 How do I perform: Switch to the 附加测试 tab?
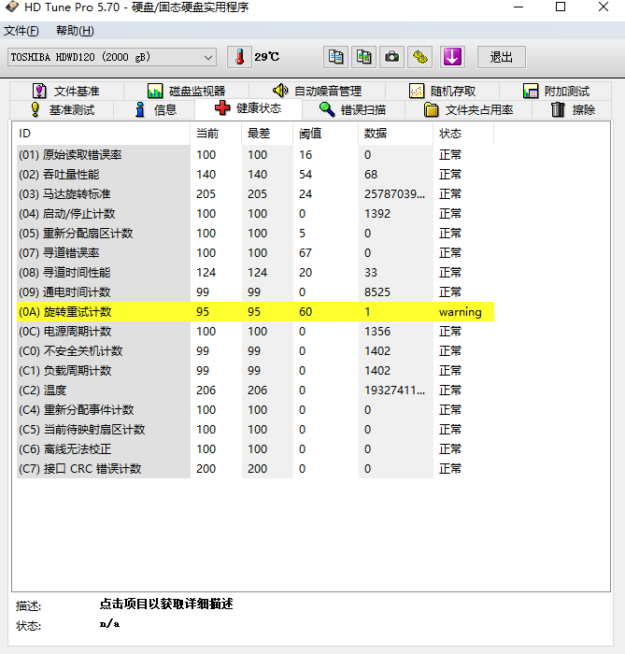(x=556, y=91)
